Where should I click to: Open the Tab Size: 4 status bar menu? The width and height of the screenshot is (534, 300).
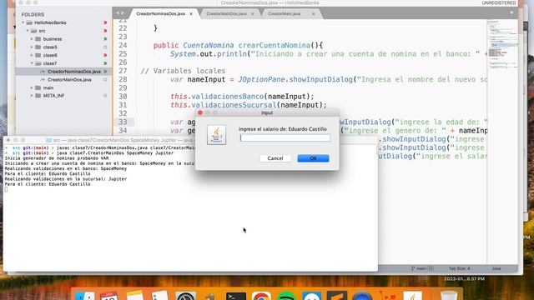tap(459, 268)
